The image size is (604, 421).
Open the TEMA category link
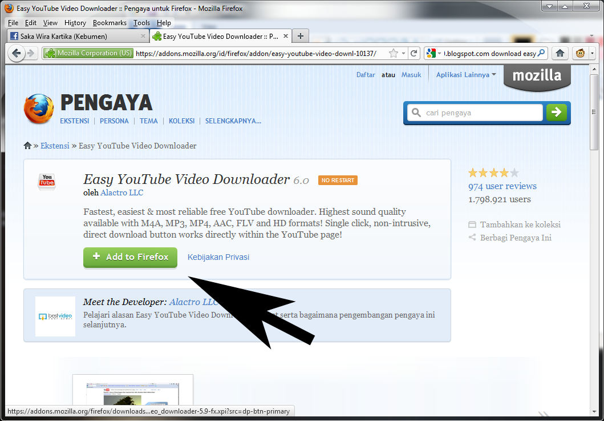pos(149,121)
